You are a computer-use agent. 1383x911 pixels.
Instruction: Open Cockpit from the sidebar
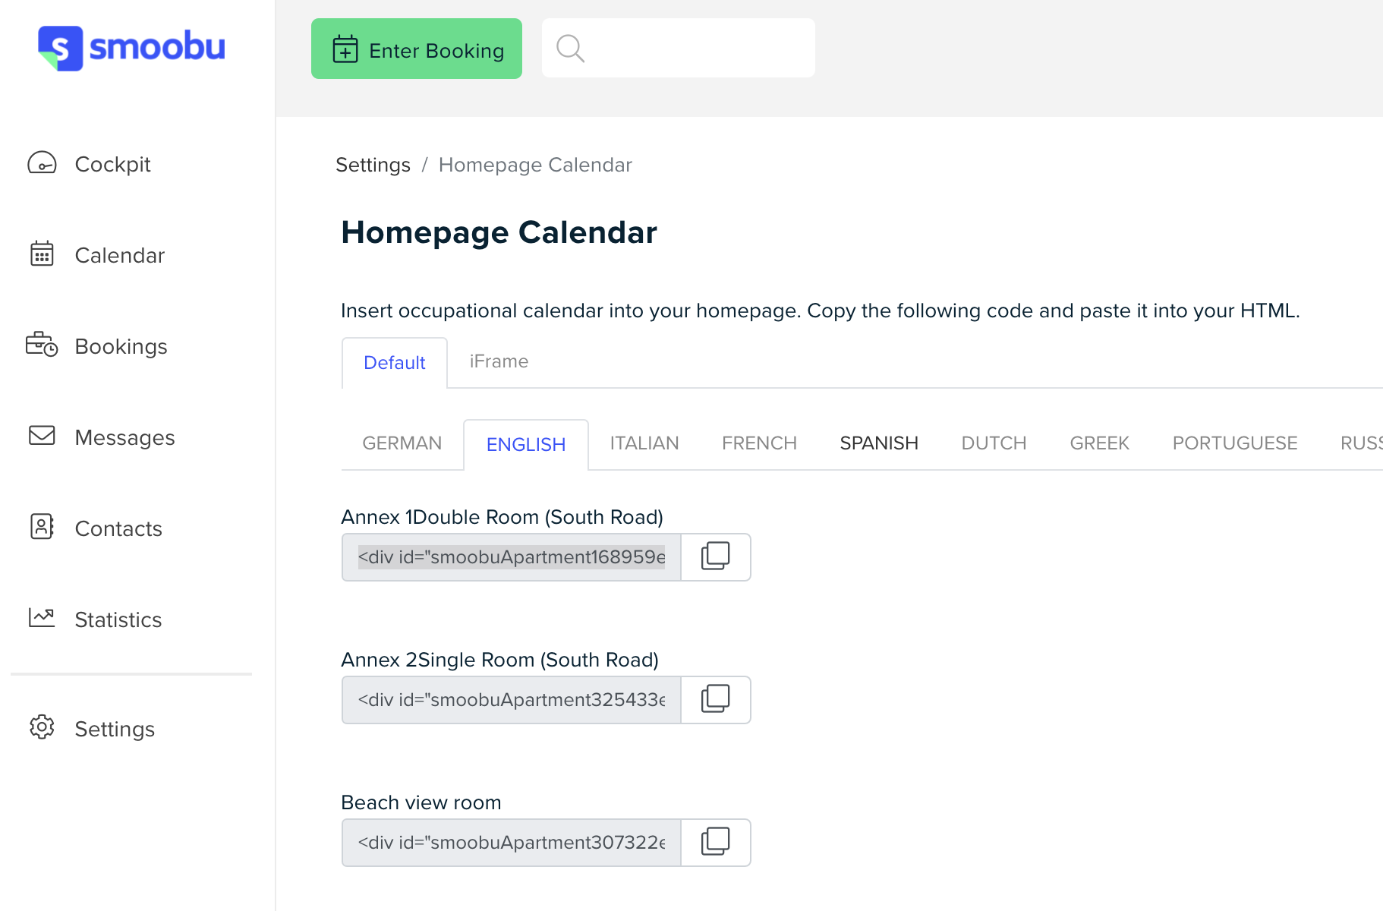(x=112, y=164)
